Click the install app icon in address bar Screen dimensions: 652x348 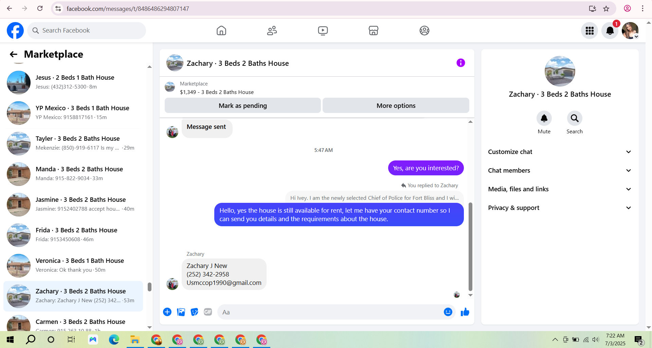(593, 8)
